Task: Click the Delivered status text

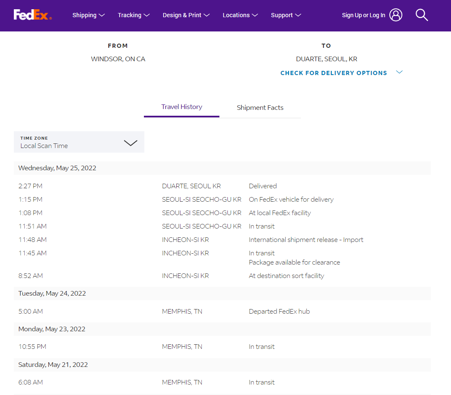Action: point(263,186)
